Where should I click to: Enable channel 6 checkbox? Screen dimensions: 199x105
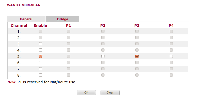[40, 63]
